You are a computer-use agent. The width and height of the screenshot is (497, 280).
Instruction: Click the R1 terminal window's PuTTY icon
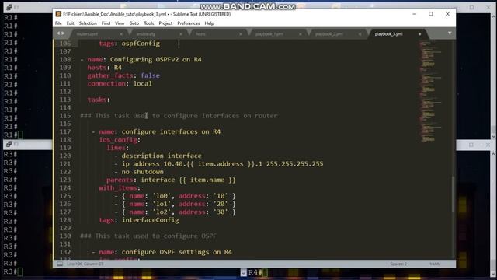pos(9,7)
